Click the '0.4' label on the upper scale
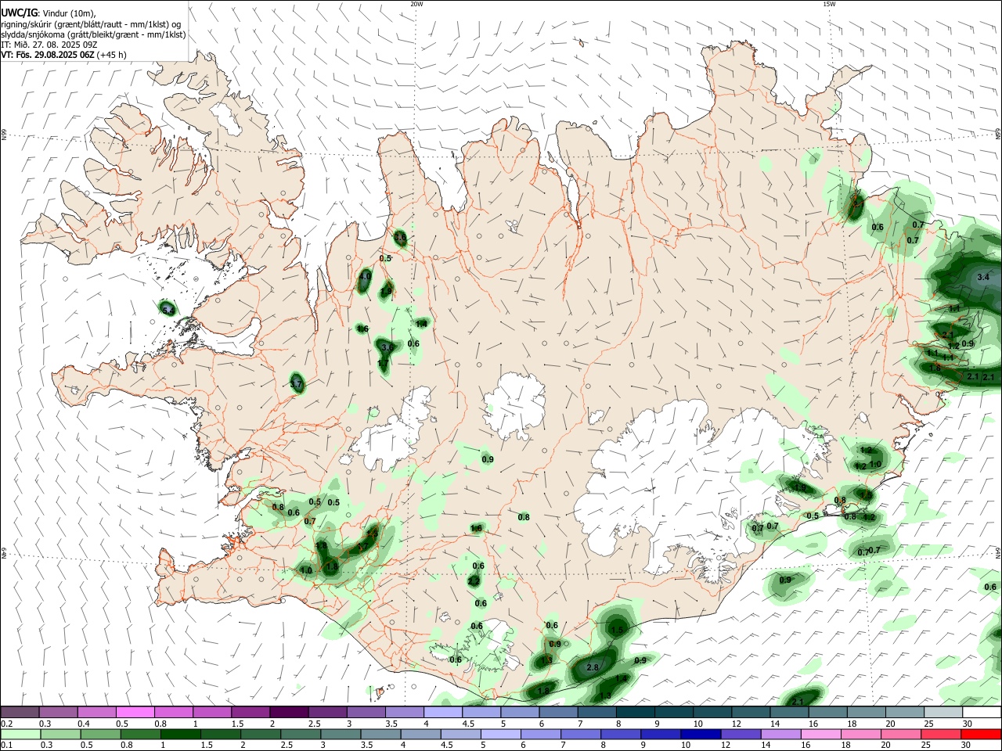The width and height of the screenshot is (1002, 751). [84, 724]
